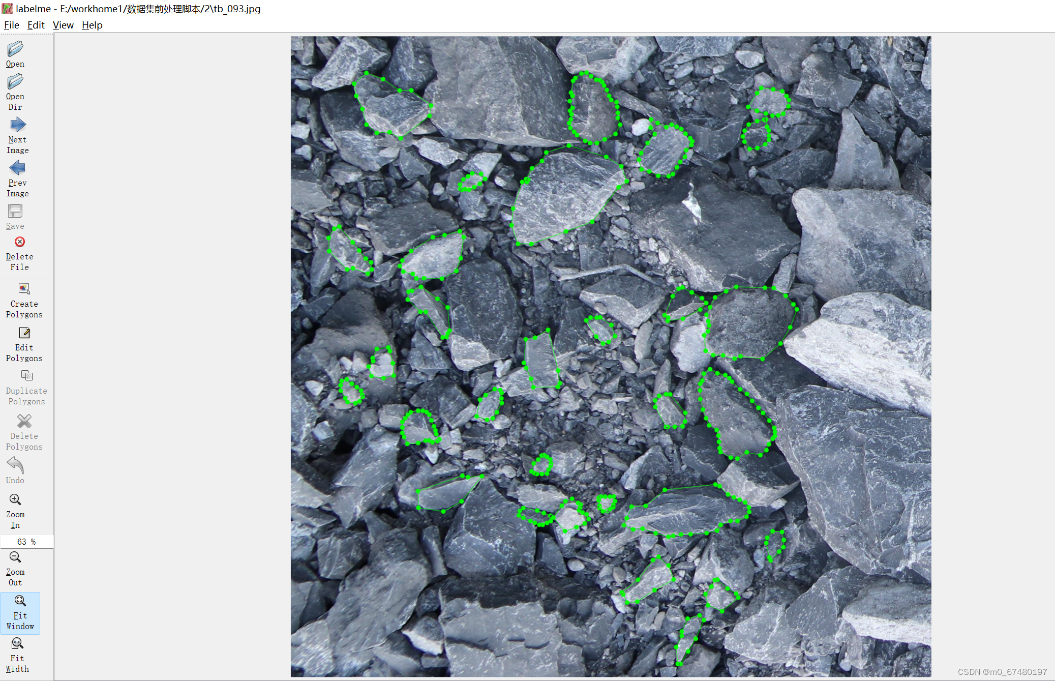The height and width of the screenshot is (681, 1055).
Task: Click the Zoom Out magnifier
Action: 15,557
